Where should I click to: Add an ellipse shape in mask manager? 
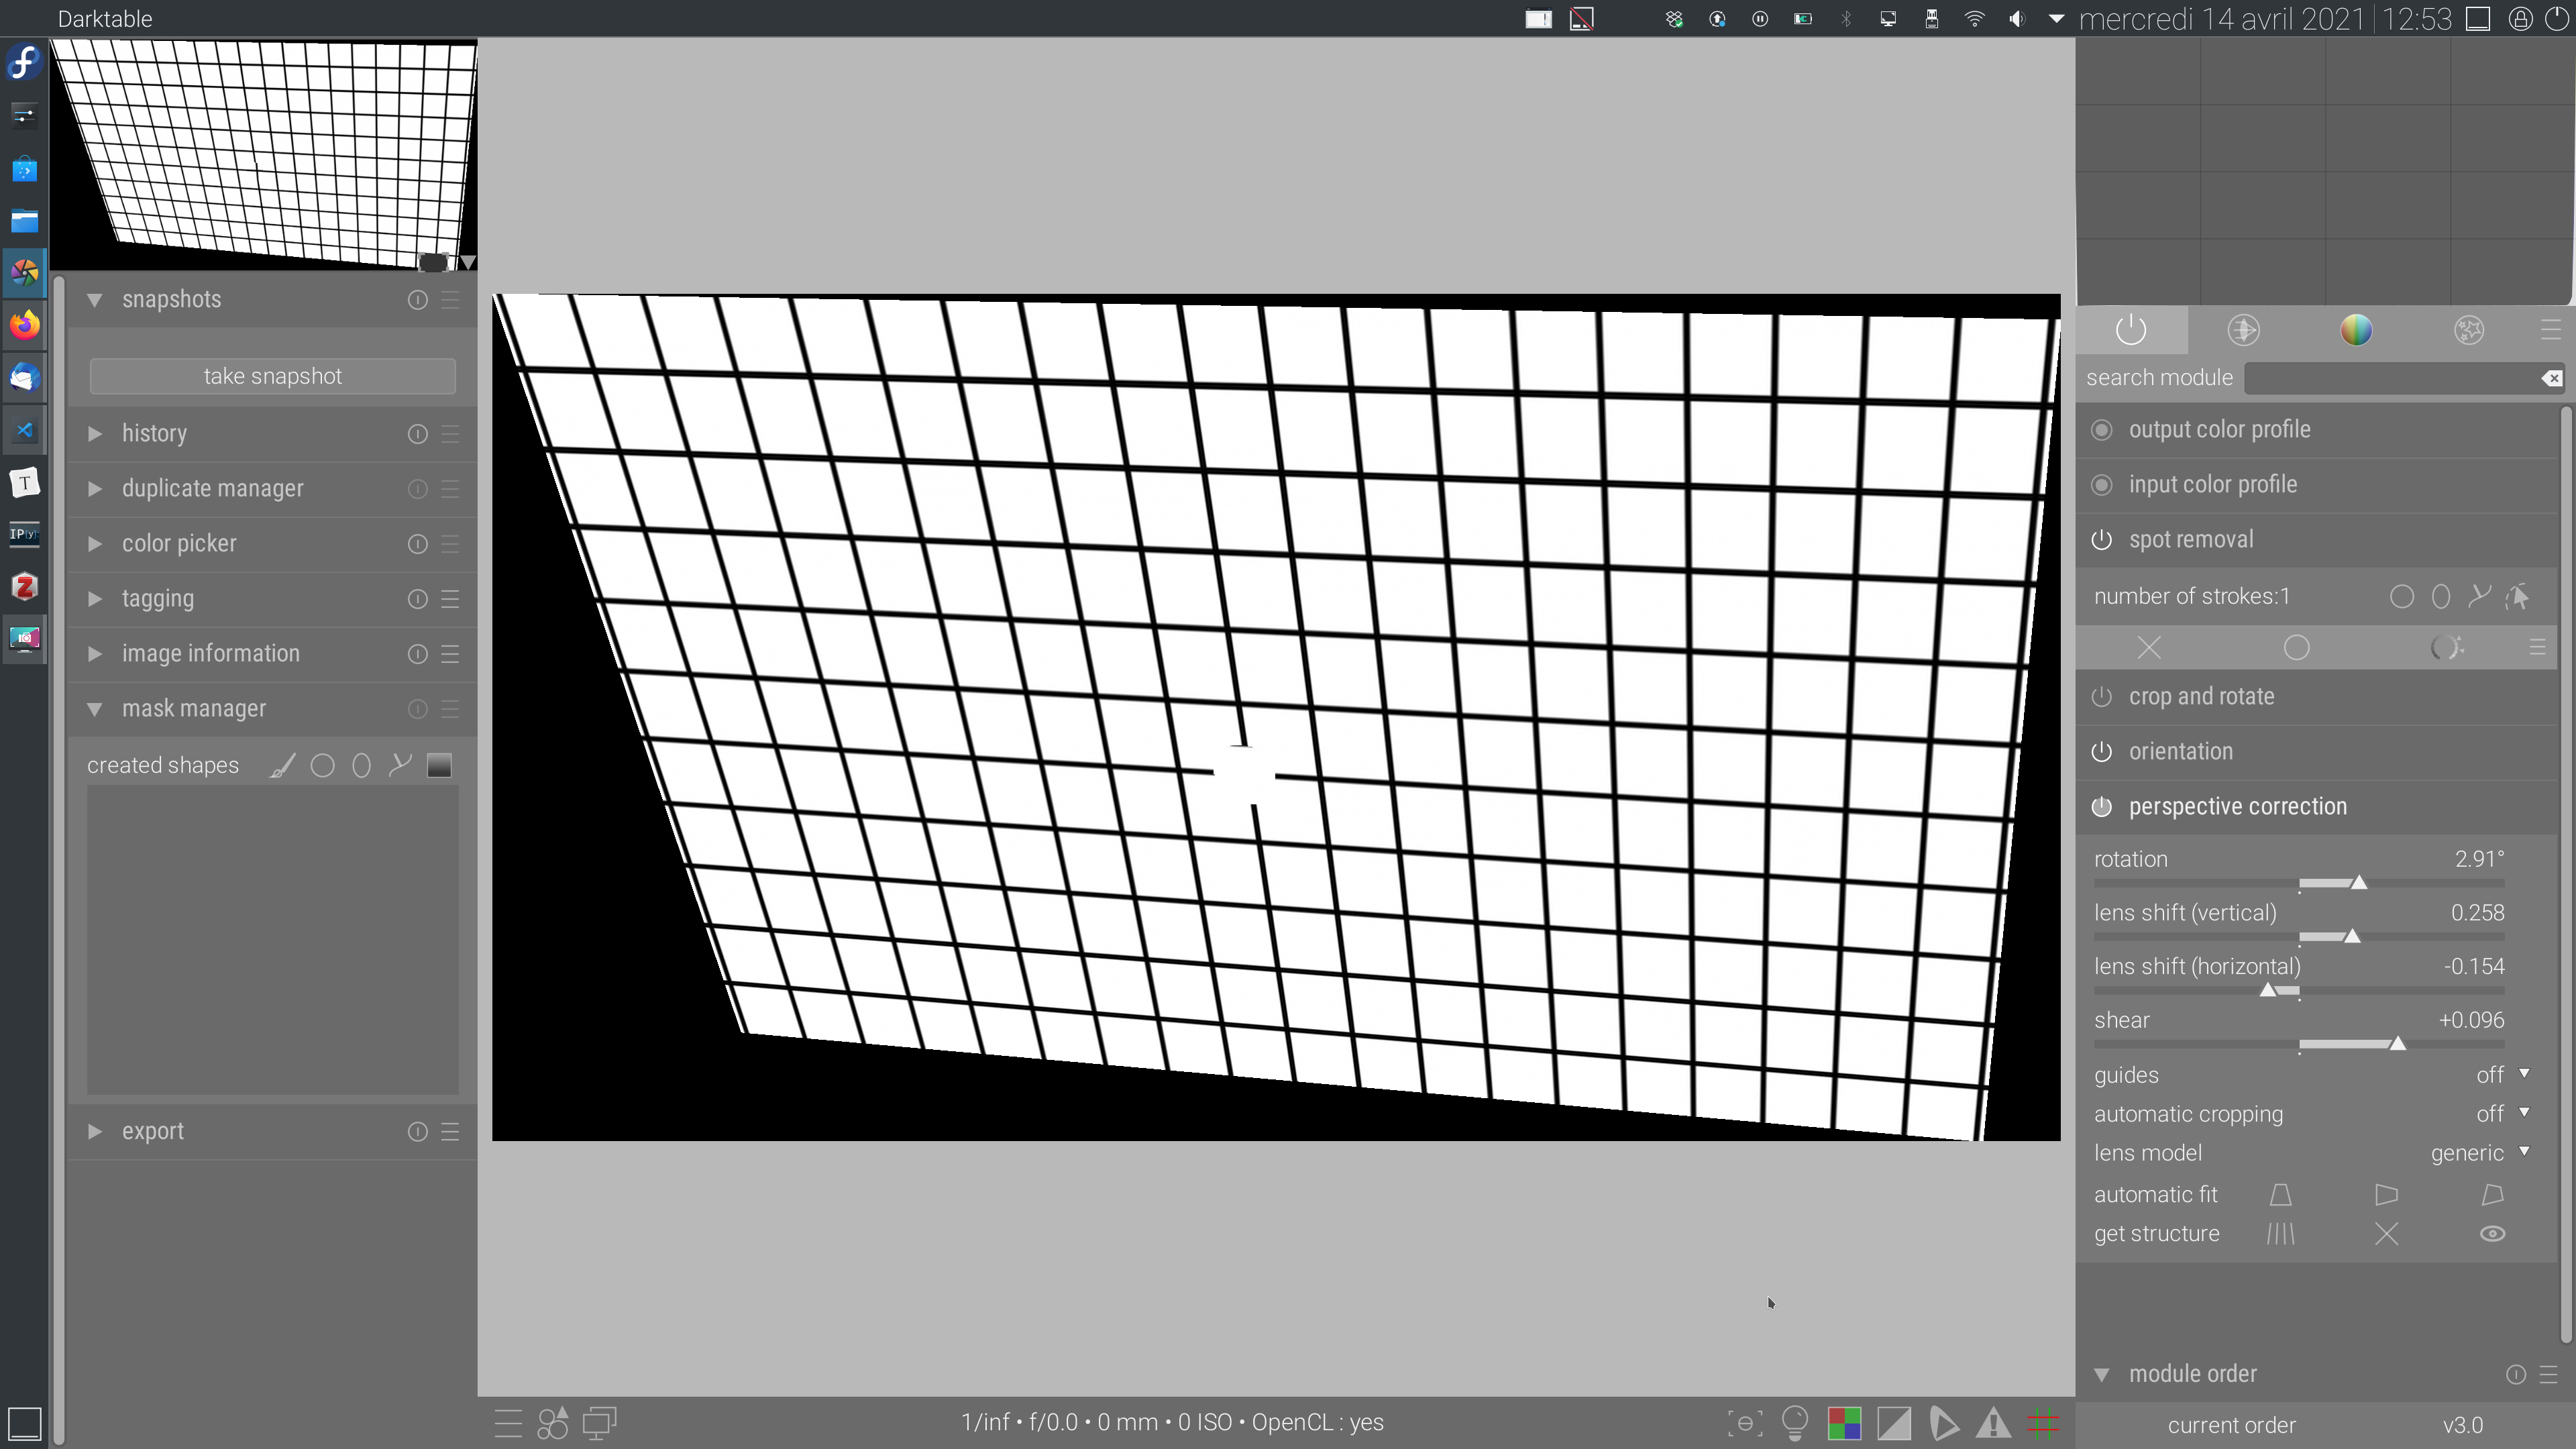pos(361,765)
